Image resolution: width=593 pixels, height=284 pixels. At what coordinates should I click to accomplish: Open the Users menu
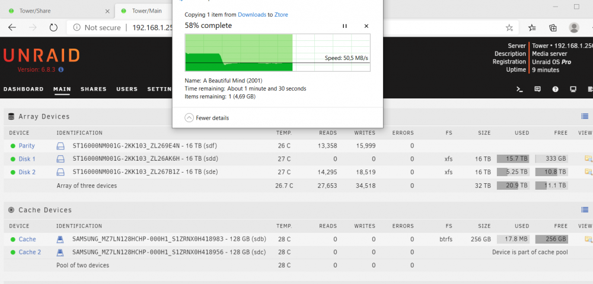point(127,90)
